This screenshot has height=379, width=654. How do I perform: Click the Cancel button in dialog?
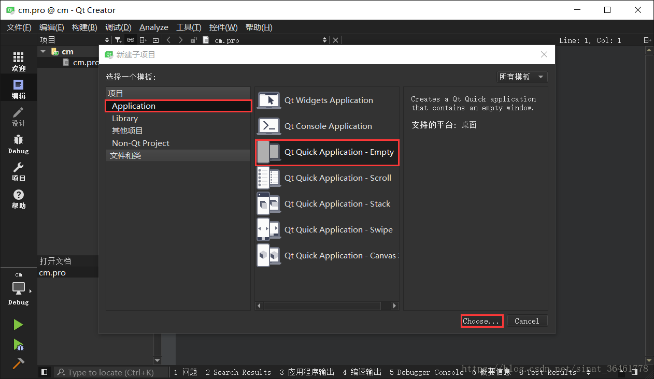(x=527, y=321)
